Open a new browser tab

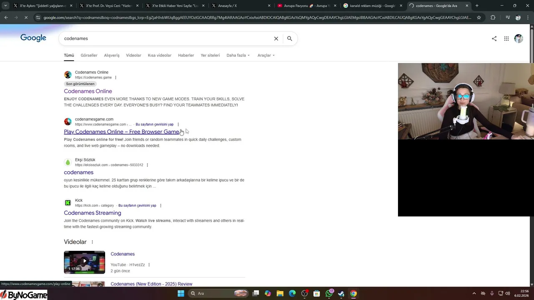click(477, 6)
